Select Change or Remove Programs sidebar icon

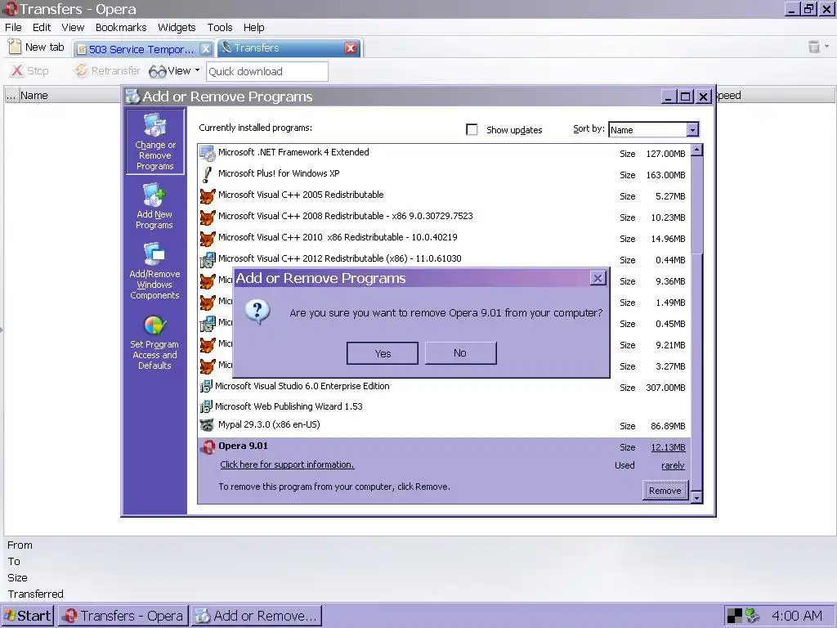coord(154,141)
